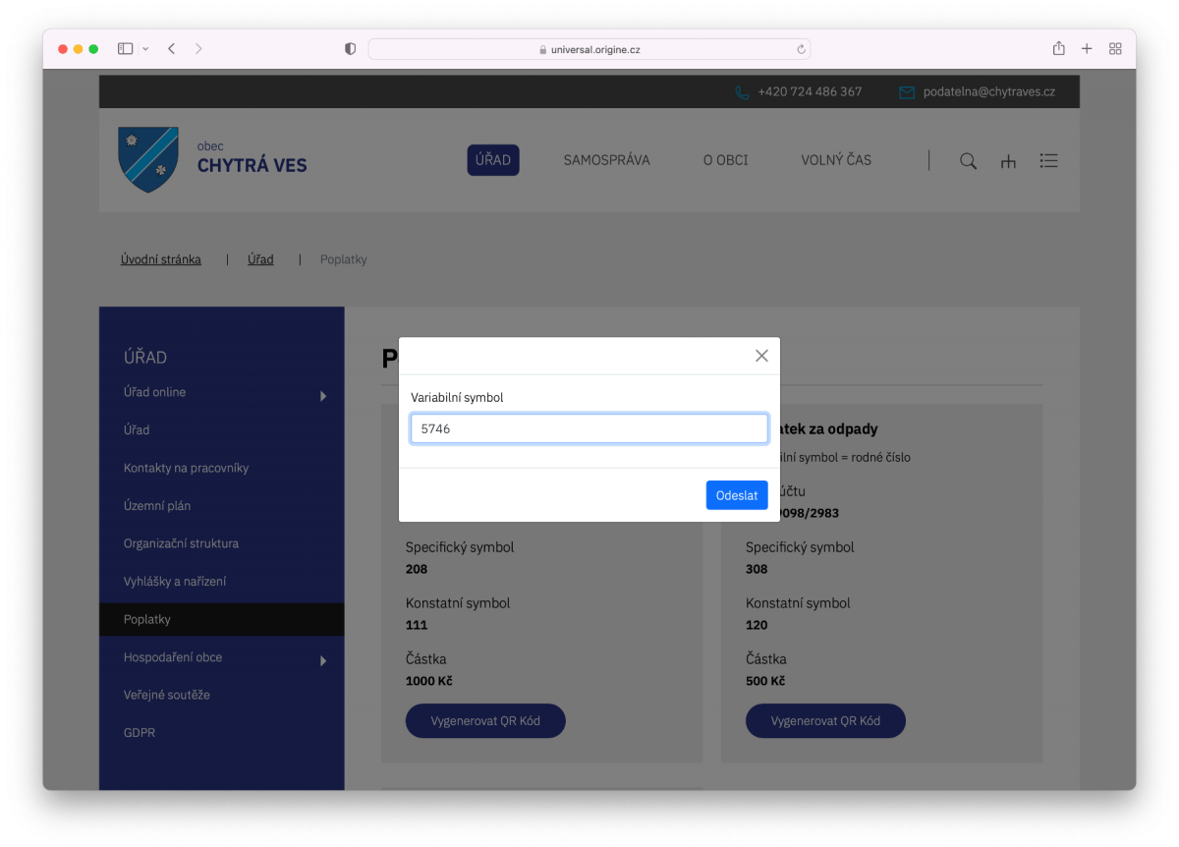
Task: Open Safari tab overview icon
Action: pos(1115,49)
